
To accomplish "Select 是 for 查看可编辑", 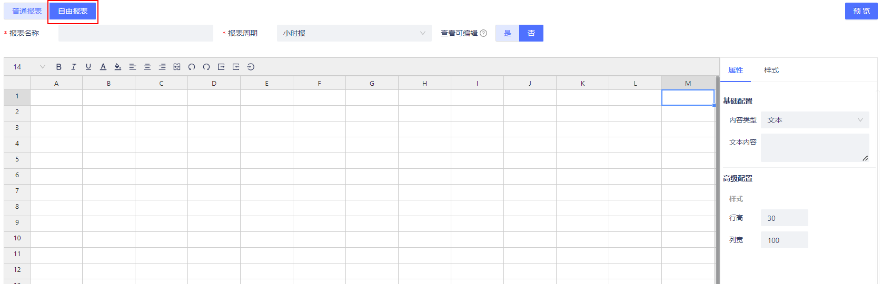I will click(507, 33).
